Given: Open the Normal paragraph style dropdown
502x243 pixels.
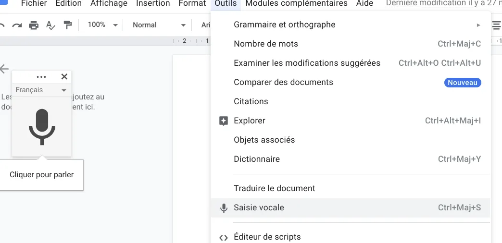Looking at the screenshot, I should [x=159, y=25].
